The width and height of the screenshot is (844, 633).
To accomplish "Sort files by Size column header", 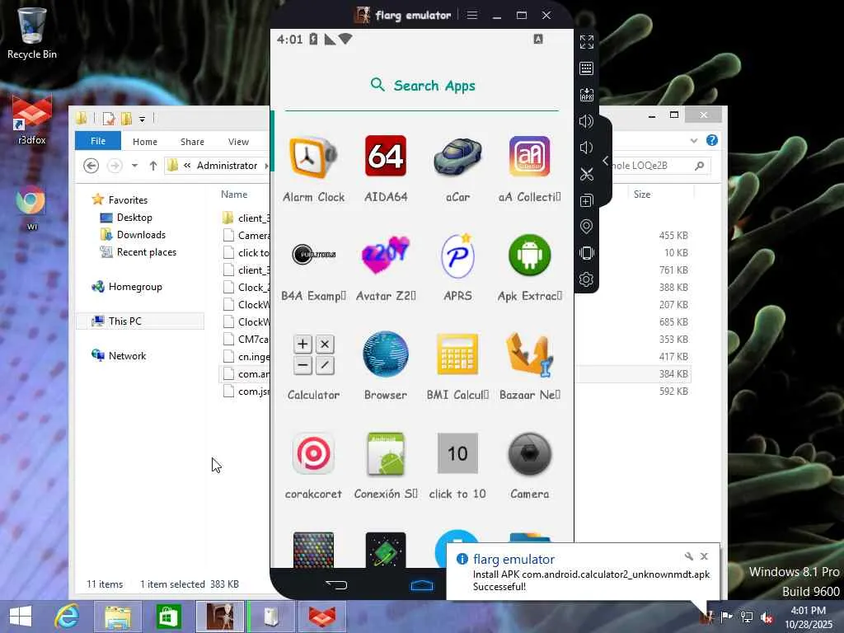I will coord(642,195).
